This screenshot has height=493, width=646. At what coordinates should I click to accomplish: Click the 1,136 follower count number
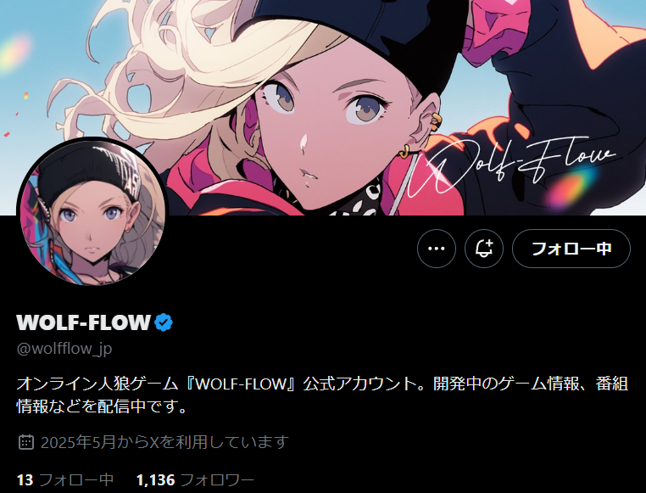click(155, 479)
